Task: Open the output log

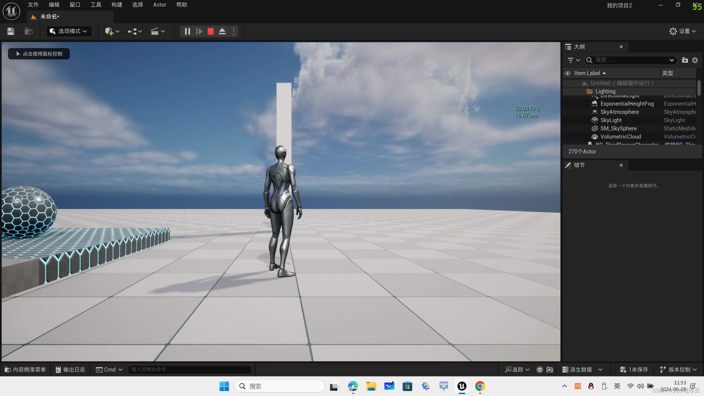Action: [x=70, y=370]
